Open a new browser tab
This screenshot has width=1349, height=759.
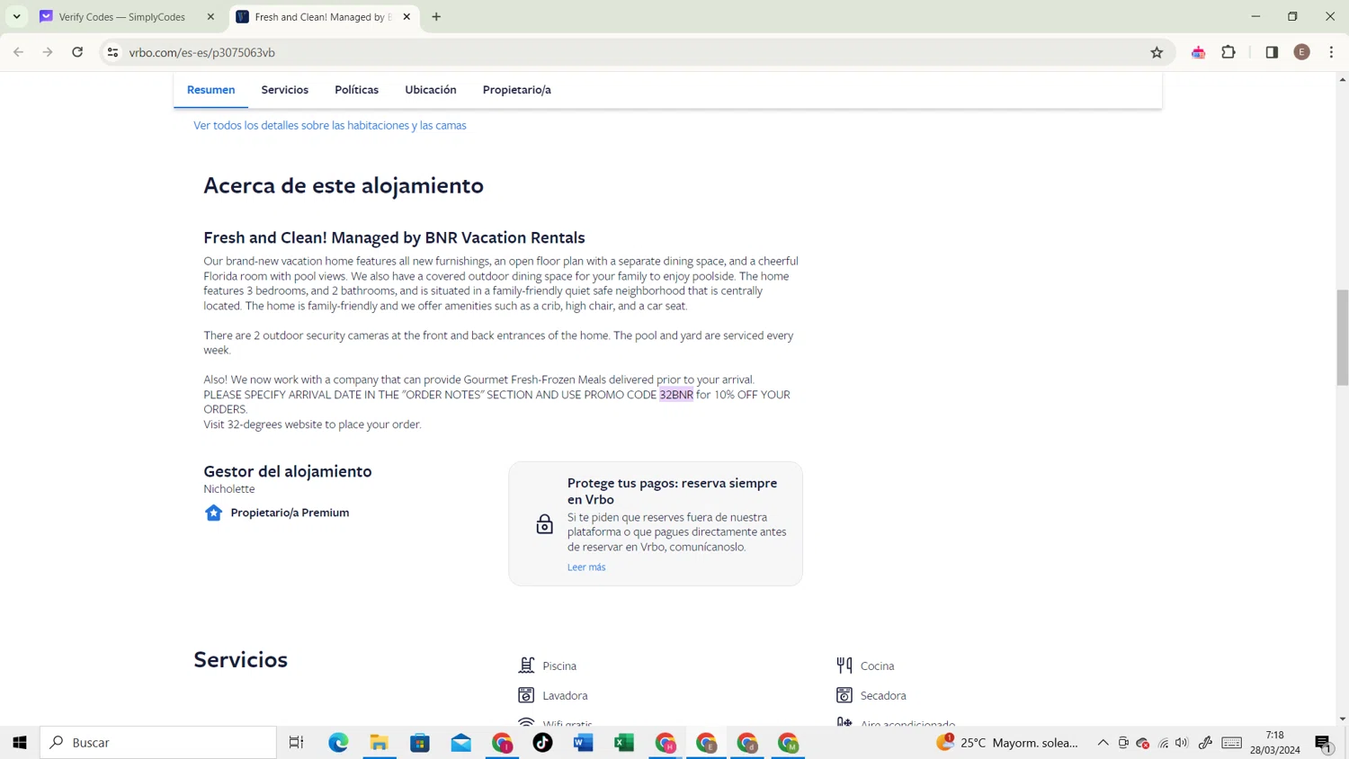436,16
